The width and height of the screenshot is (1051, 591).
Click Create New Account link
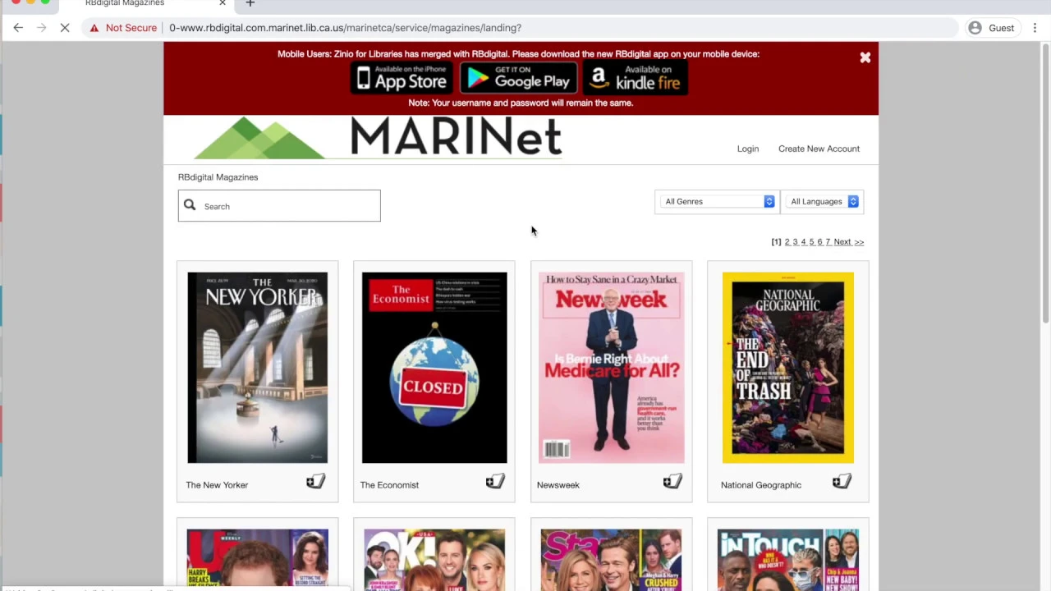point(819,149)
